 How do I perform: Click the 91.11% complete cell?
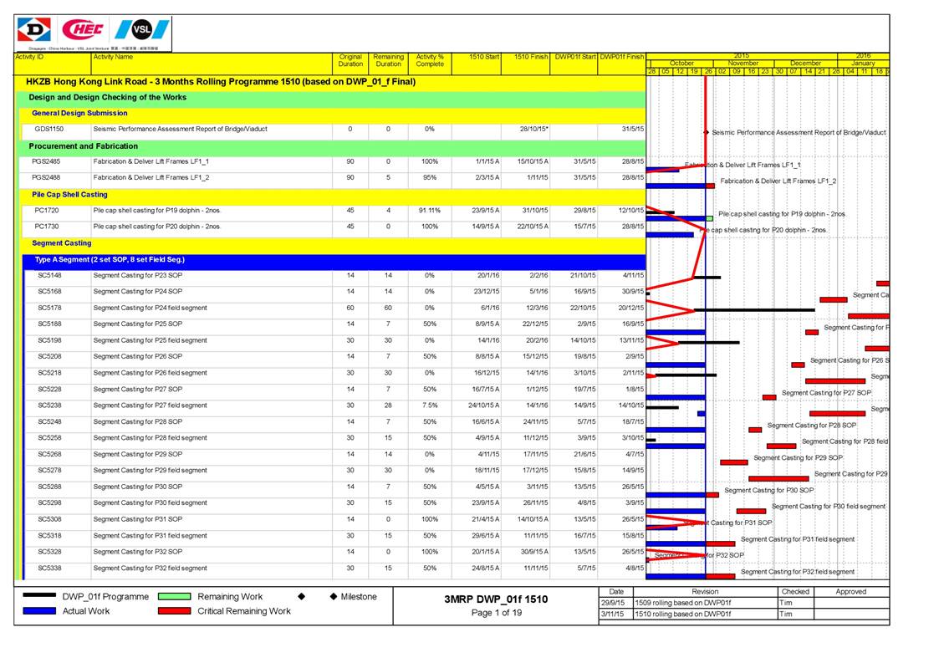pos(430,210)
